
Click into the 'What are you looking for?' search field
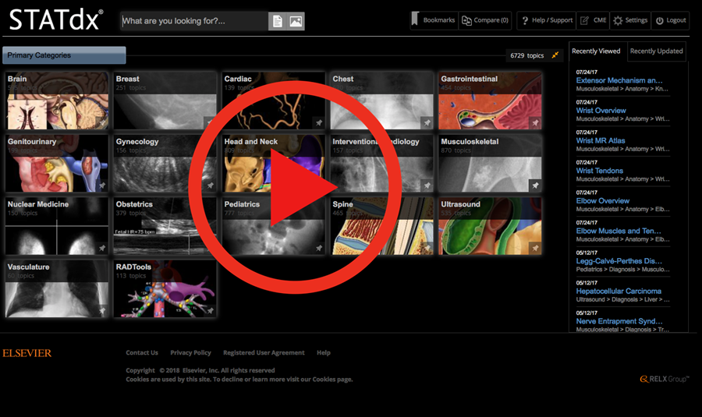(194, 21)
